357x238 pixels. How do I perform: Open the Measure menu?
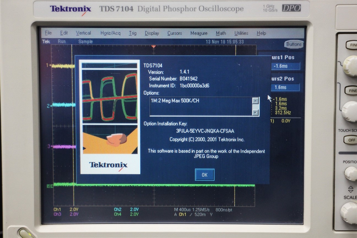coord(199,33)
